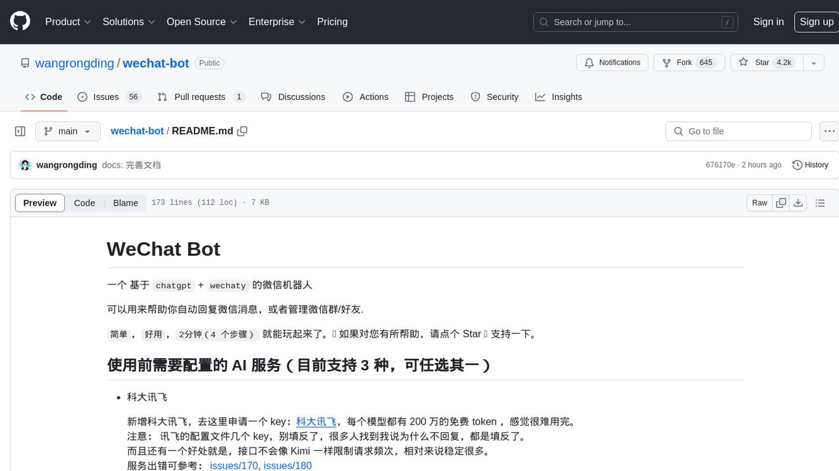Open the wangrongding owner profile link
This screenshot has height=471, width=839.
(75, 63)
